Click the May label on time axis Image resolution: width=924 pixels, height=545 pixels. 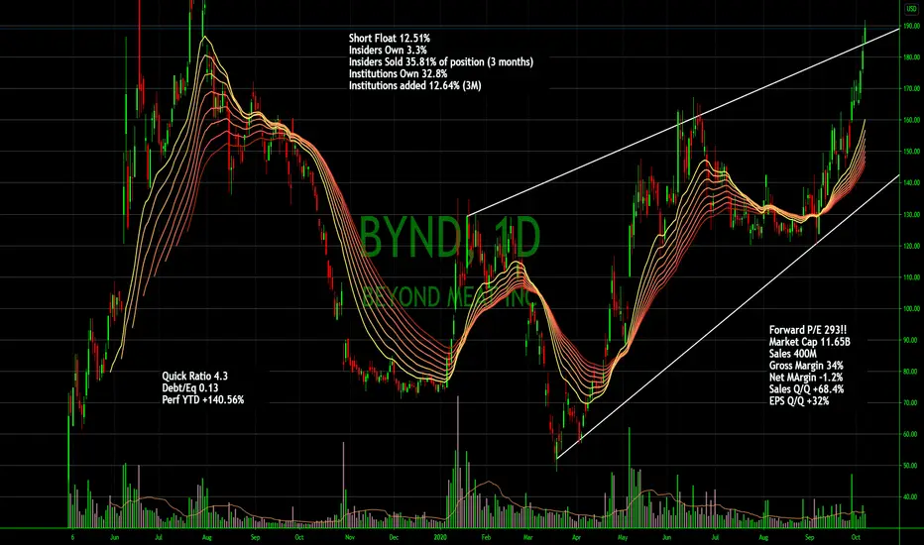coord(623,537)
